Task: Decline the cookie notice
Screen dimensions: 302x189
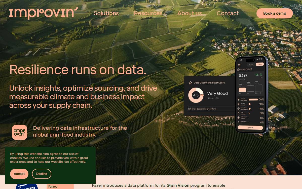Action: [x=42, y=174]
